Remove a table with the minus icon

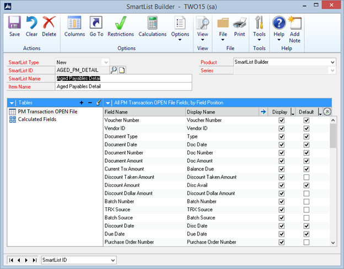point(90,102)
